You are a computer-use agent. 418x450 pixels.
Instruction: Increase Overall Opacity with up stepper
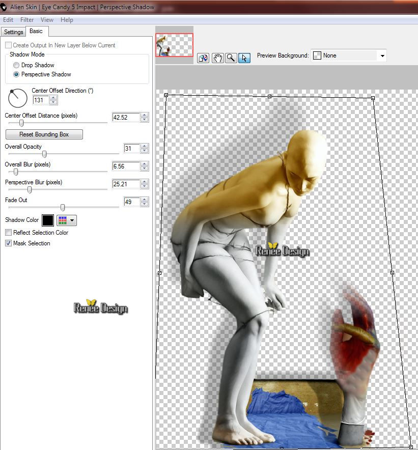point(145,146)
